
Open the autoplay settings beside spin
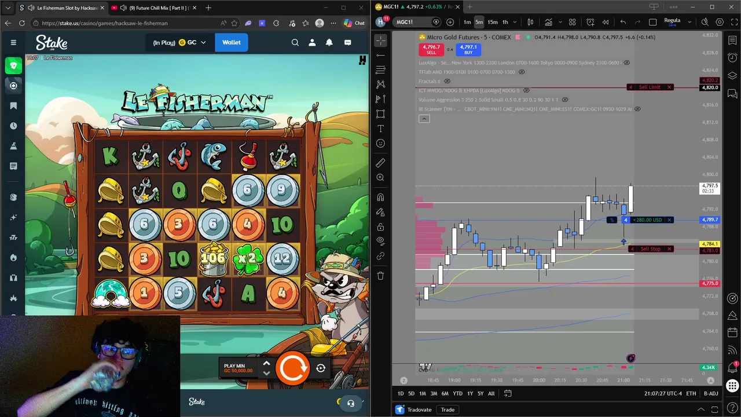pos(321,368)
